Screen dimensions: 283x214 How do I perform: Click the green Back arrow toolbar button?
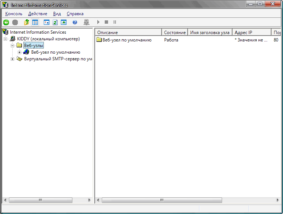pyautogui.click(x=6, y=22)
